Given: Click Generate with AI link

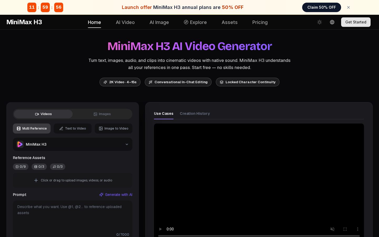Looking at the screenshot, I should 116,195.
